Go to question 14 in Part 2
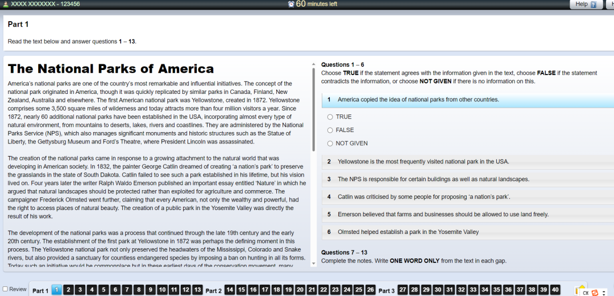Viewport: 614px width, 296px height. click(230, 290)
